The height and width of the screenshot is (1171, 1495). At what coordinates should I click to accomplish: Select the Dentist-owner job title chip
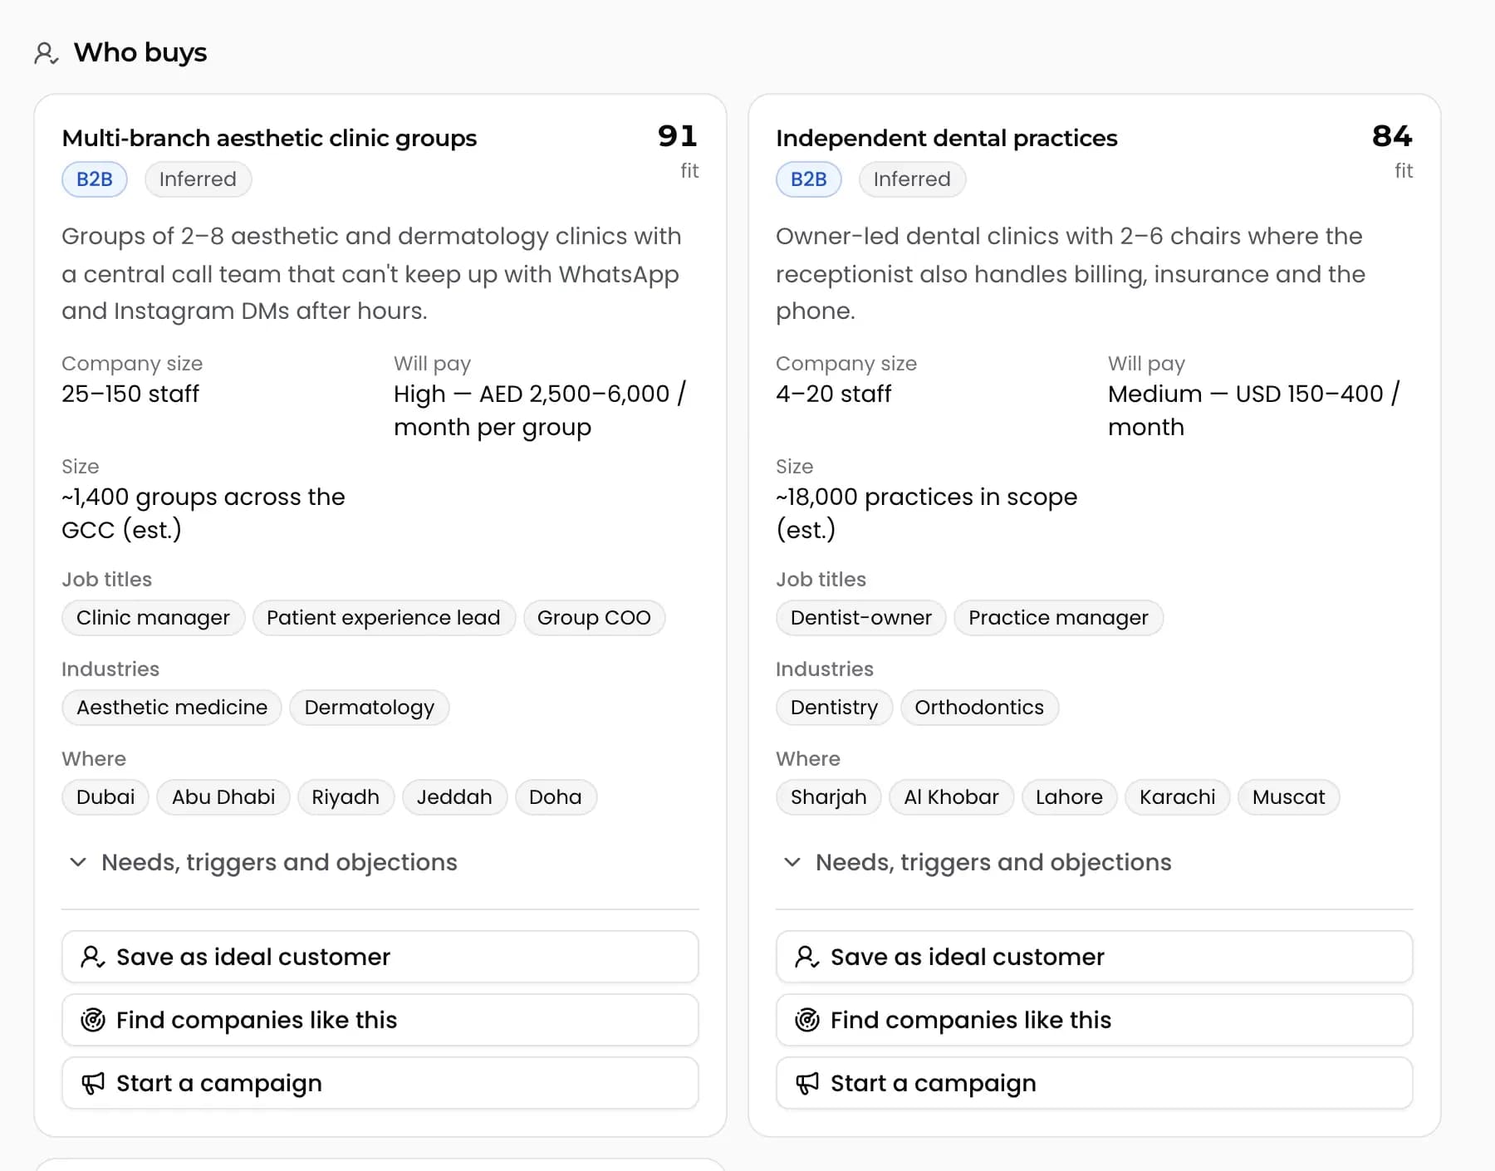(x=861, y=618)
